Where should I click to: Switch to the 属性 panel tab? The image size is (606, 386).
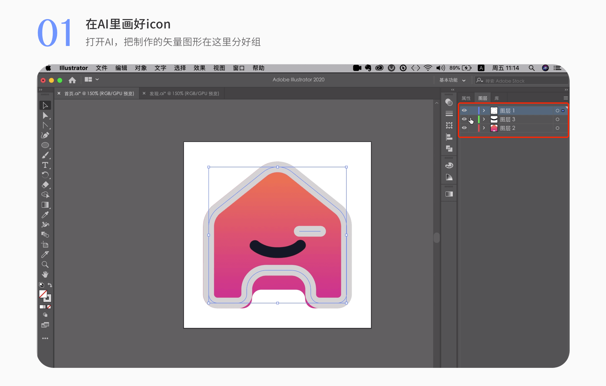[466, 98]
